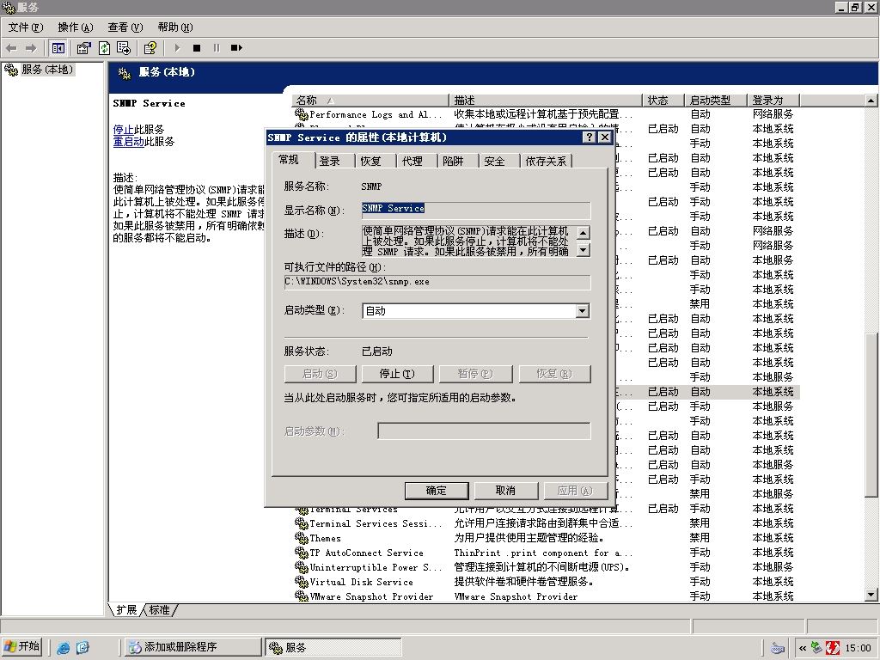This screenshot has width=880, height=660.
Task: Click the Export List toolbar icon
Action: 124,48
